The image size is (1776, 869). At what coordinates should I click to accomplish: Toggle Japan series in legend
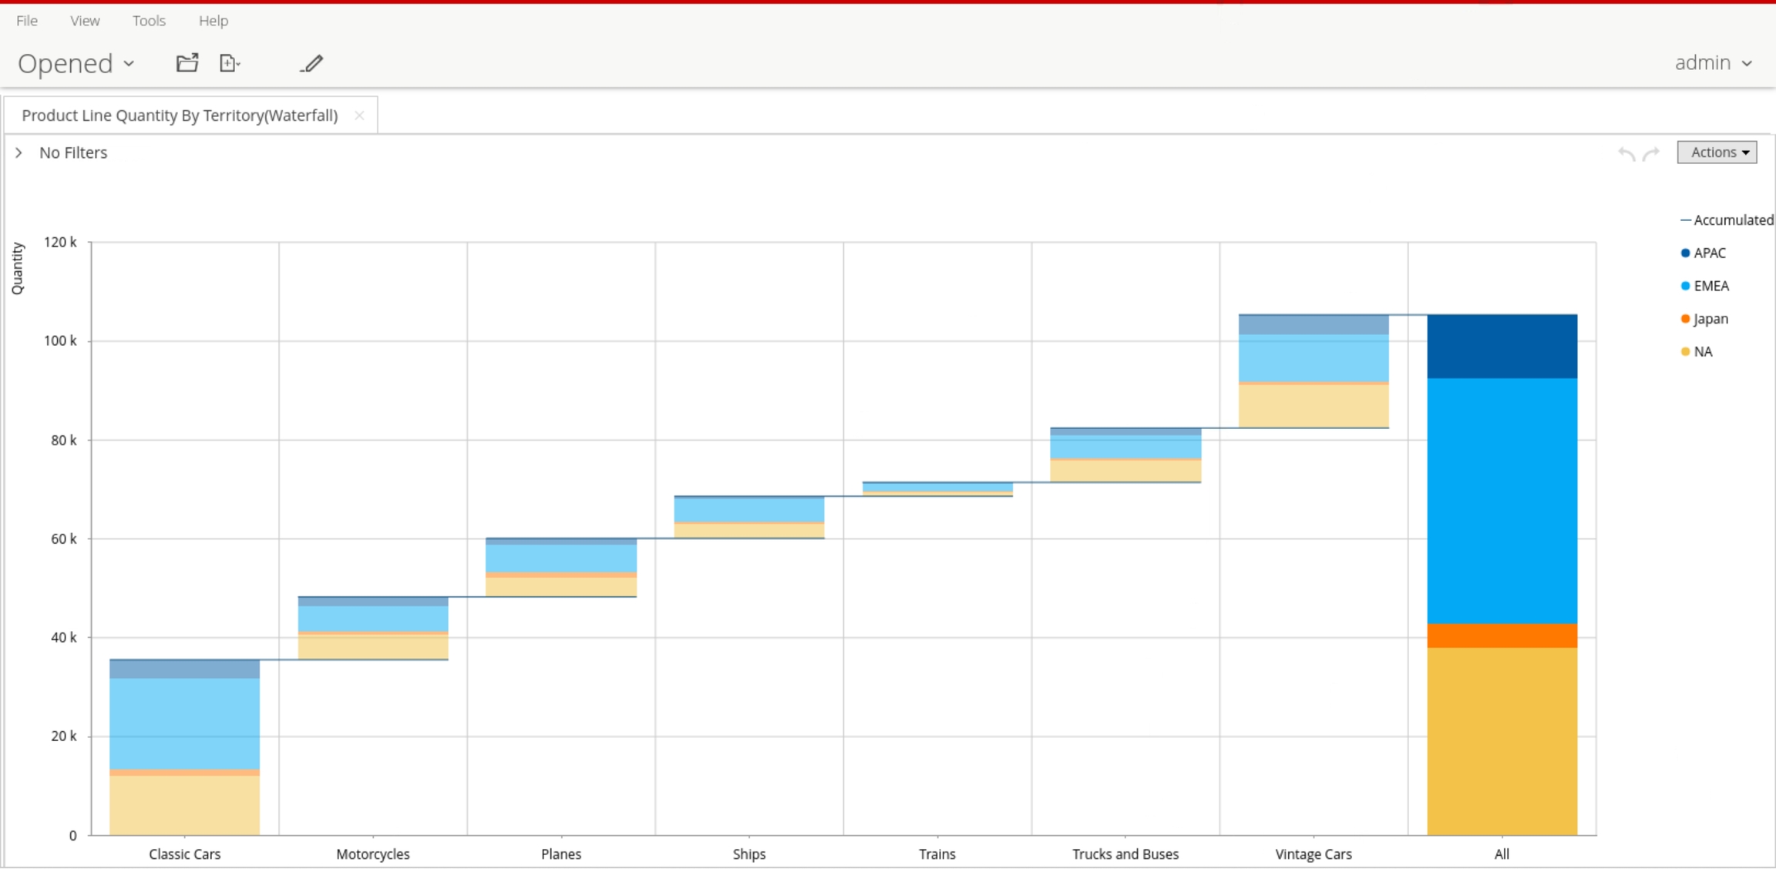[1710, 319]
